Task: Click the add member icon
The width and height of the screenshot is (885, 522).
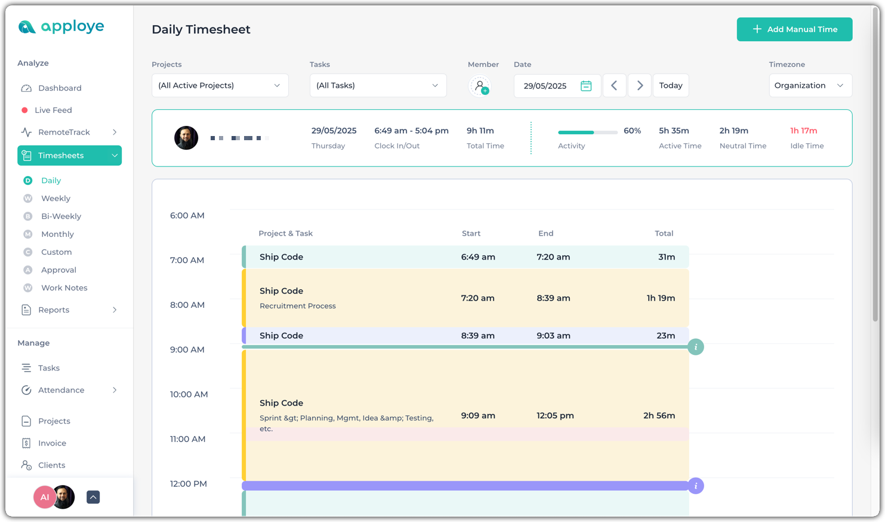Action: pos(480,87)
